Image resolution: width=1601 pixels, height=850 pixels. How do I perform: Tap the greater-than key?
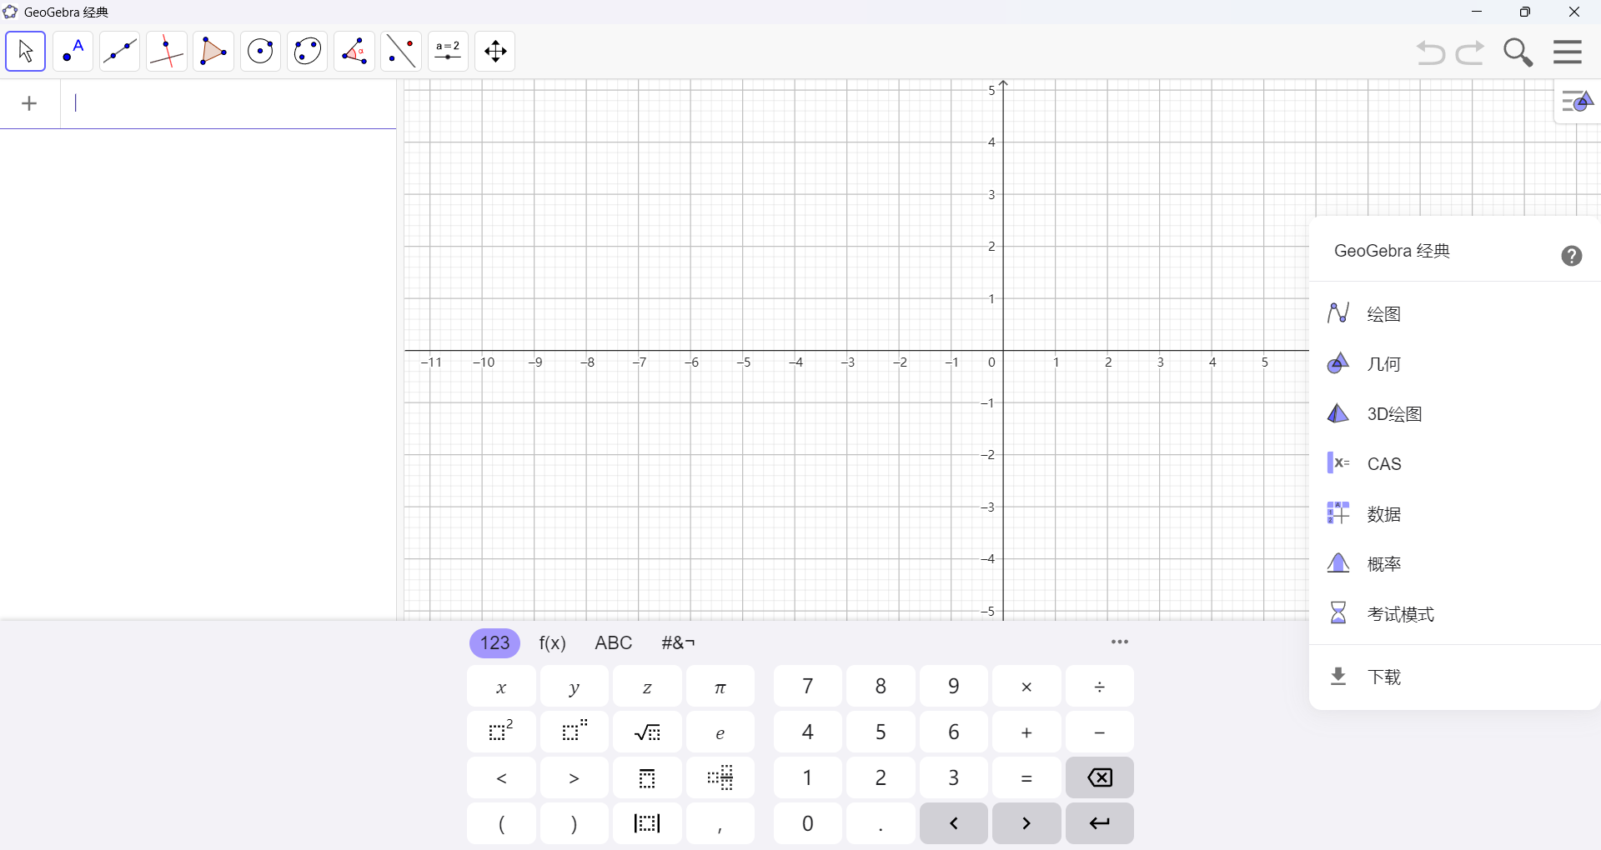pos(575,778)
